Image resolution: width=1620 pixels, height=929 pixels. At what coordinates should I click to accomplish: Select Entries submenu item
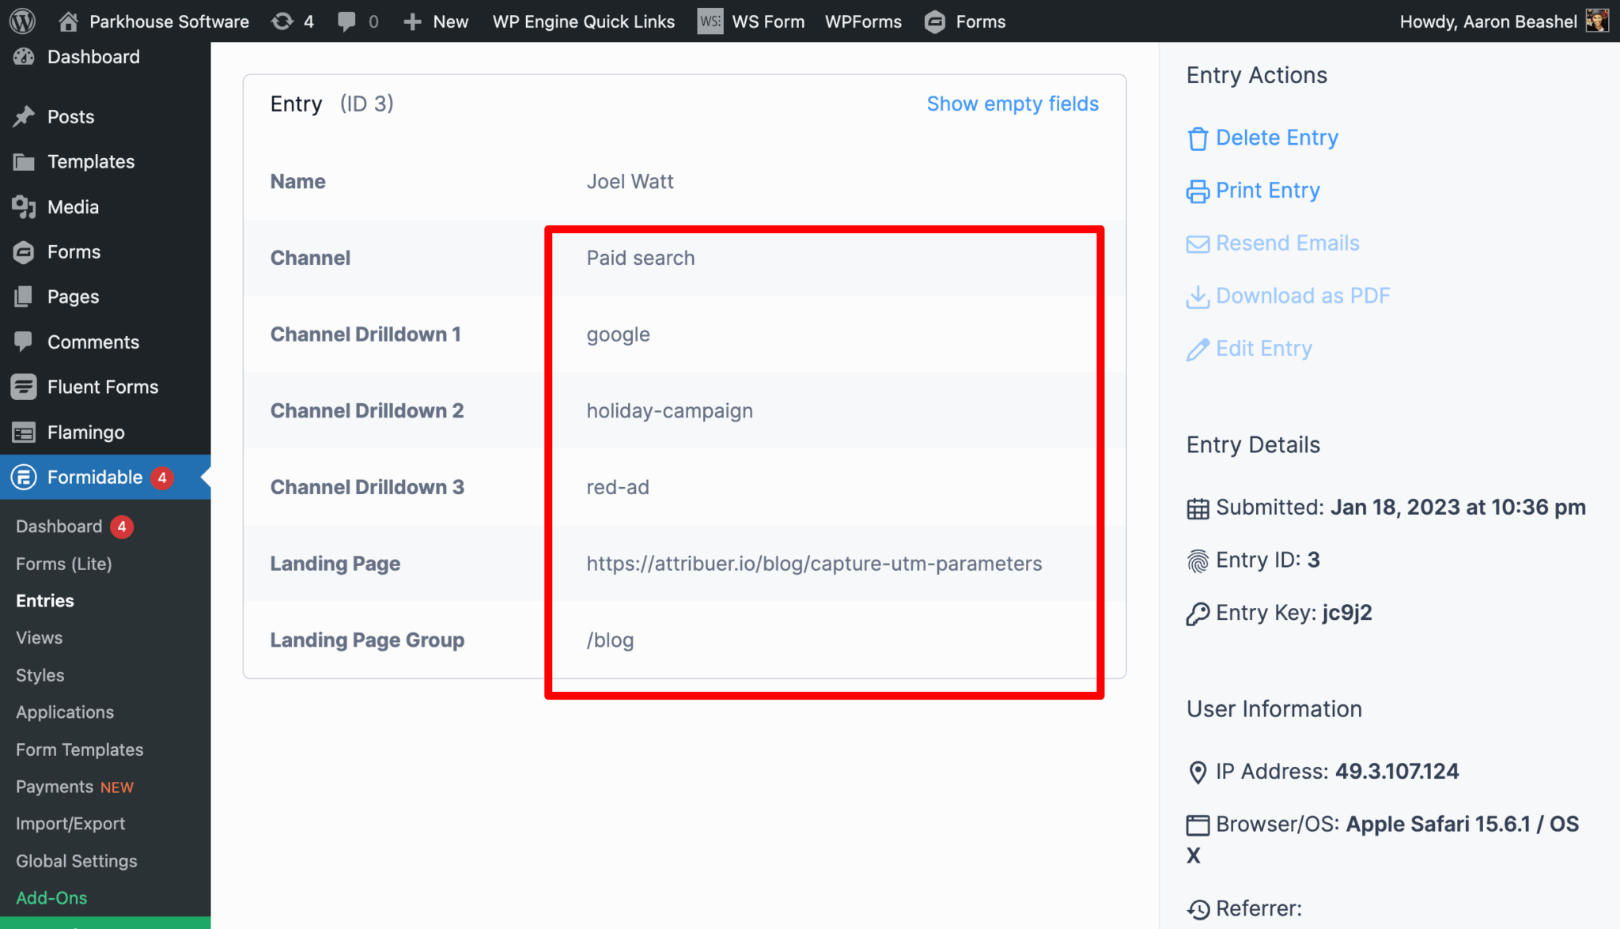(x=45, y=601)
